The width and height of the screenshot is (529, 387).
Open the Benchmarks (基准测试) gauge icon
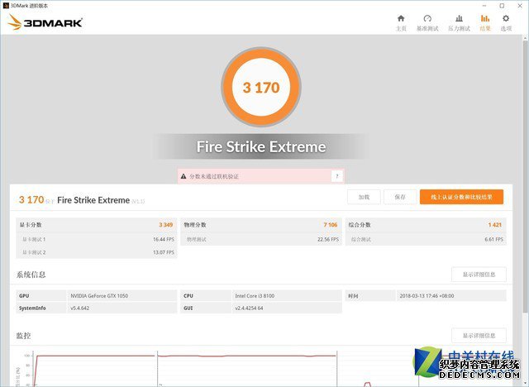click(x=427, y=18)
